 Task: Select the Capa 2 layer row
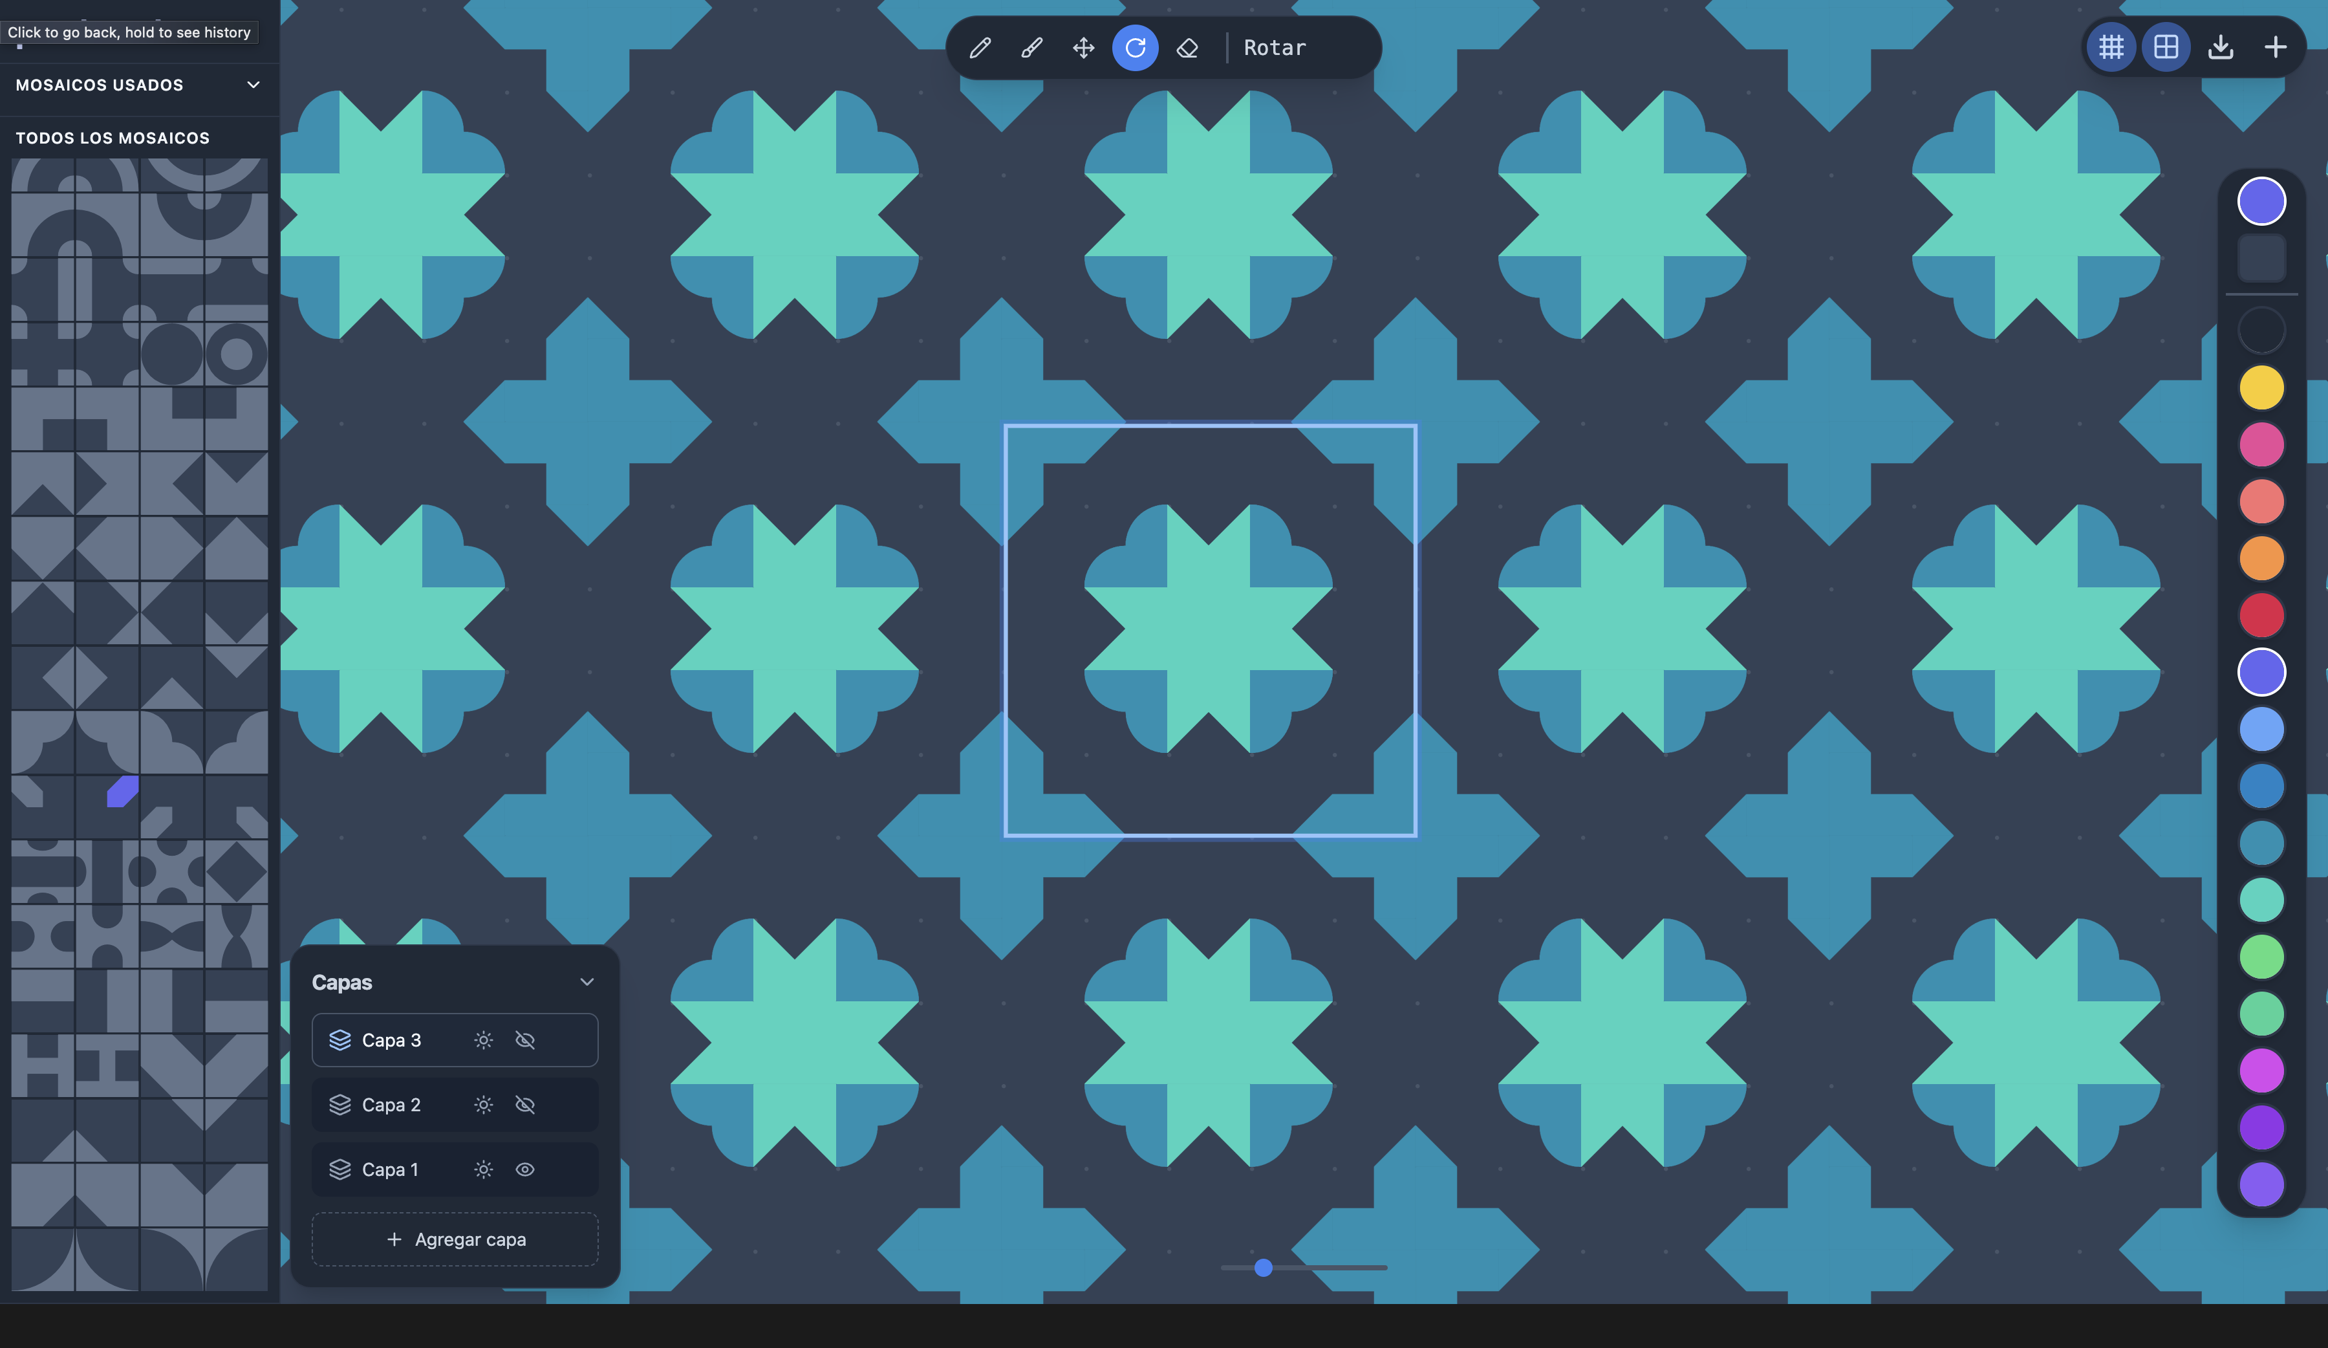point(455,1105)
